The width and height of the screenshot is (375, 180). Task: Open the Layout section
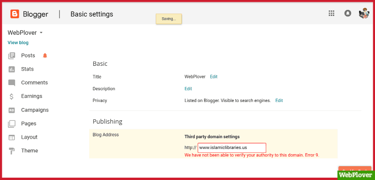tap(29, 137)
